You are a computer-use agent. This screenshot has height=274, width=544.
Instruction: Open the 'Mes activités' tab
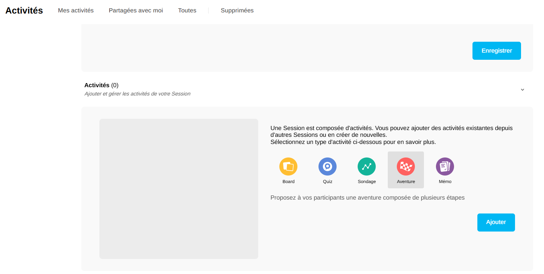[76, 11]
